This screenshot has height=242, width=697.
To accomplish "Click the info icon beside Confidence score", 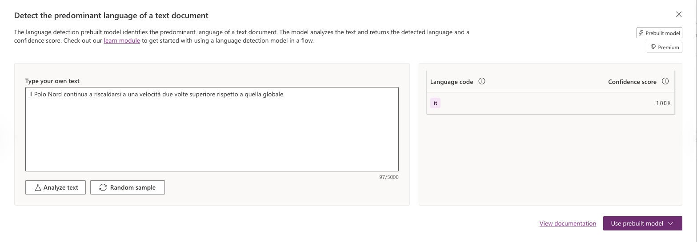I will (665, 81).
